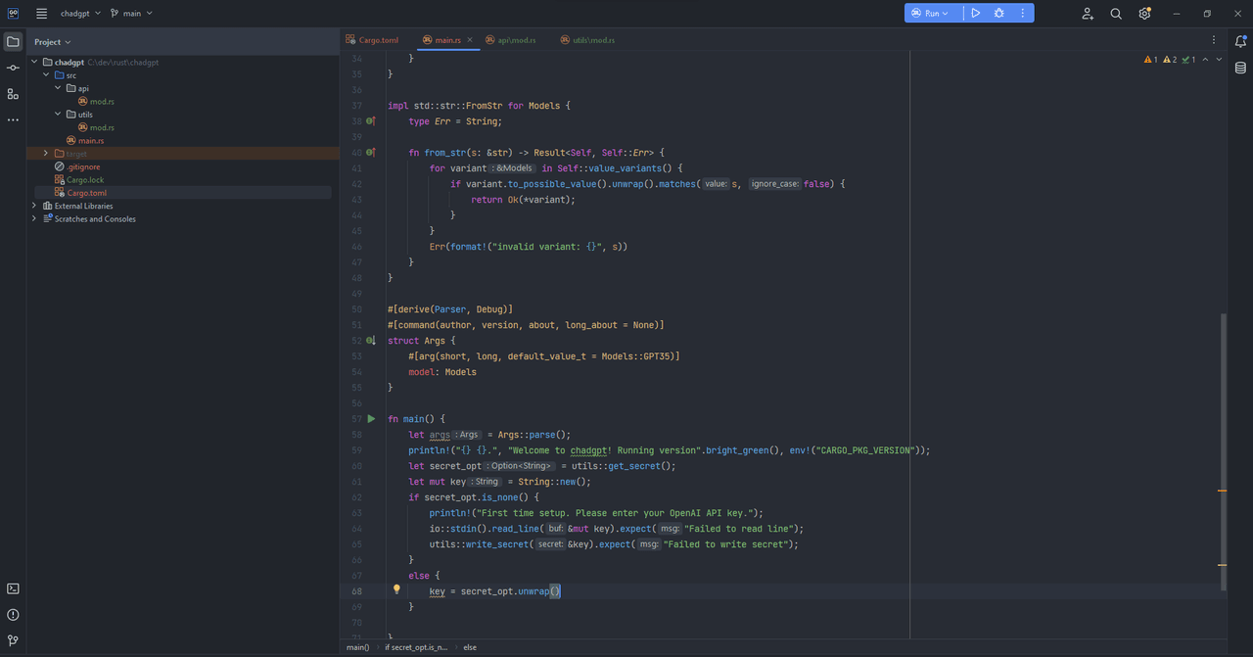The height and width of the screenshot is (657, 1253).
Task: Select Cargo.lock in the project tree
Action: click(85, 180)
